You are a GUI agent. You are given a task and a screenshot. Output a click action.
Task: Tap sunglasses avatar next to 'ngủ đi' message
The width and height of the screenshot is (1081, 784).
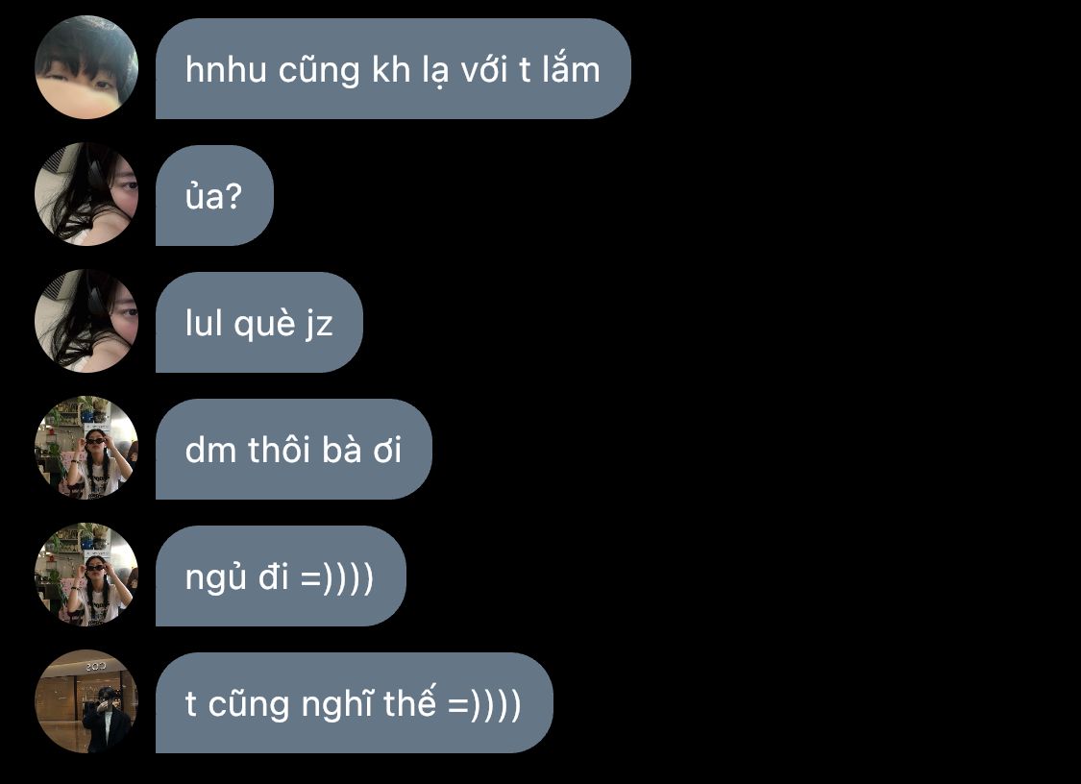[86, 576]
